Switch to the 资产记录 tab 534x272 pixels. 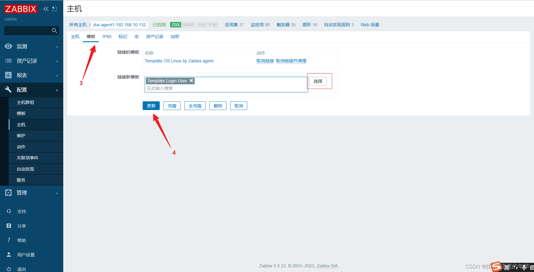tap(155, 37)
